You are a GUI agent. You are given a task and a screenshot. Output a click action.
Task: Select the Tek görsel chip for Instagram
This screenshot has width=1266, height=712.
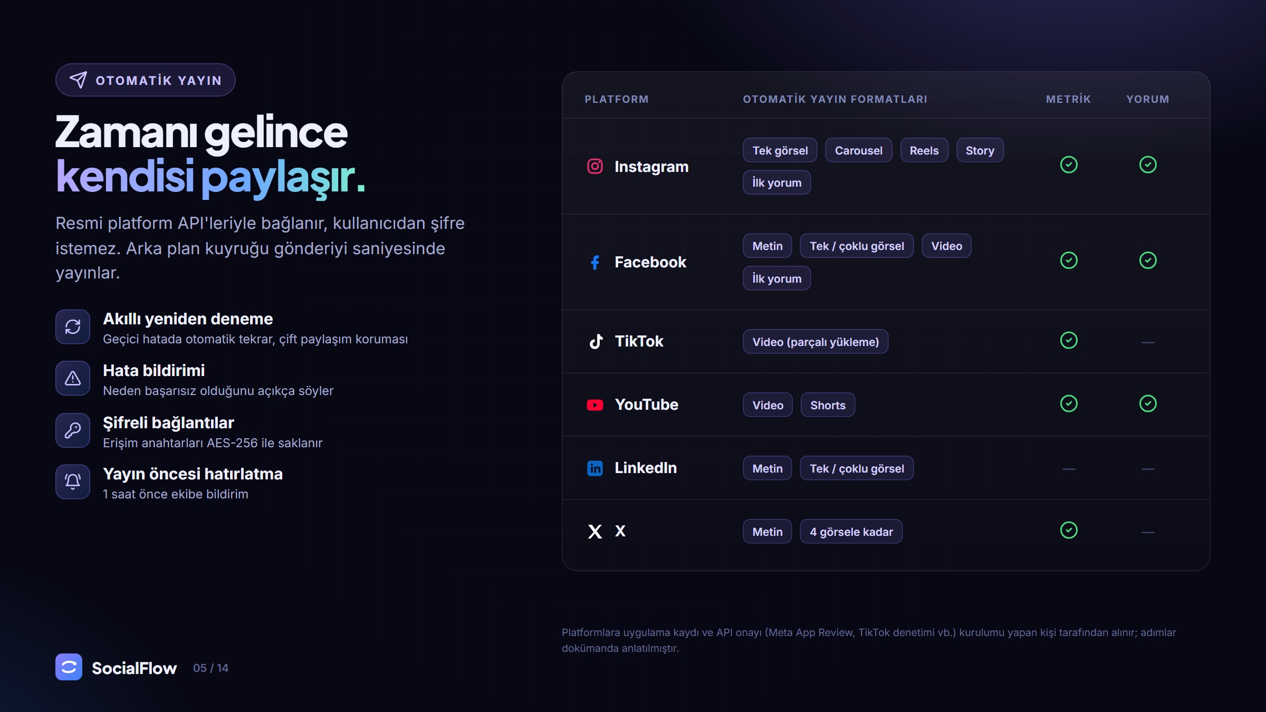point(780,150)
